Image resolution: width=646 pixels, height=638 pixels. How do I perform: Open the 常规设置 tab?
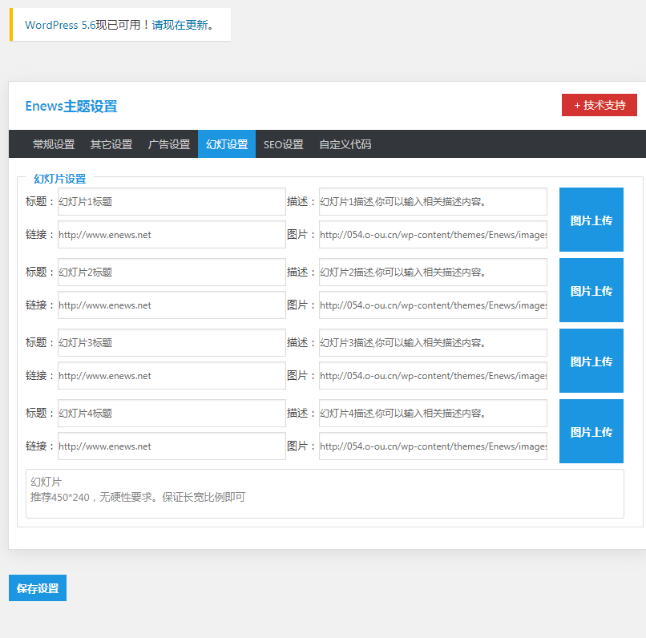[x=54, y=144]
